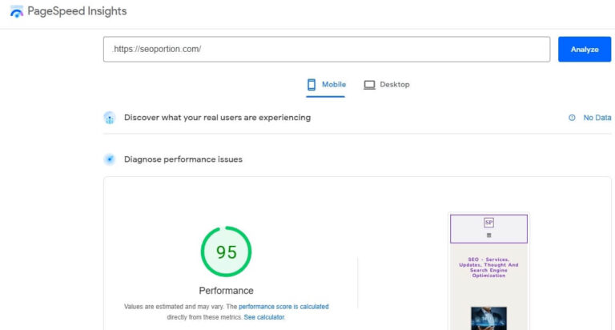Image resolution: width=615 pixels, height=330 pixels.
Task: Focus the URL input field with seoportion.com
Action: (327, 49)
